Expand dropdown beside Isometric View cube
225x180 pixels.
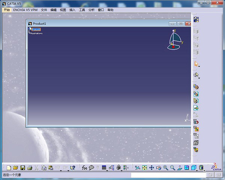[197, 171]
